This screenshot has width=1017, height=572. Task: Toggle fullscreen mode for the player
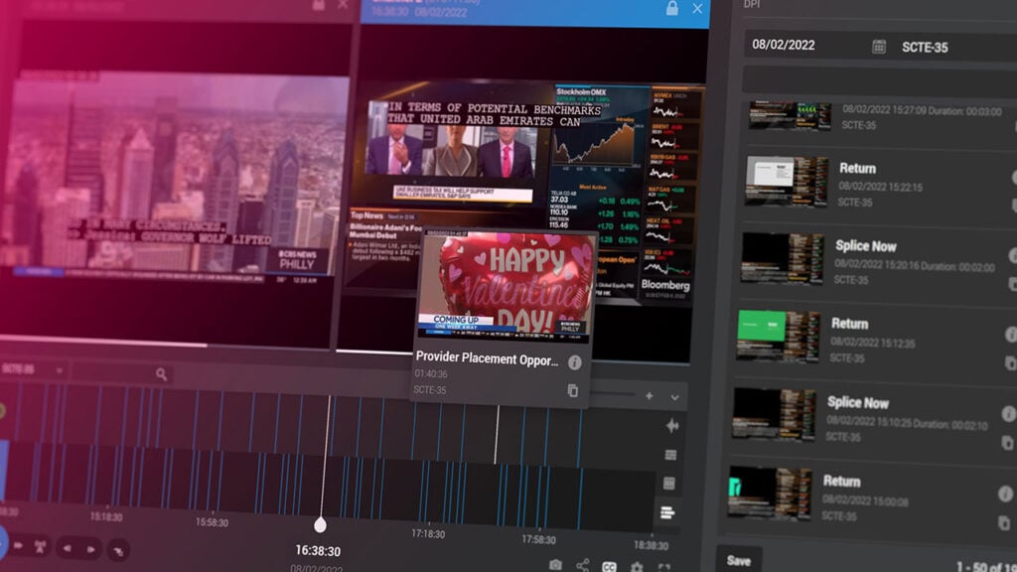[664, 568]
